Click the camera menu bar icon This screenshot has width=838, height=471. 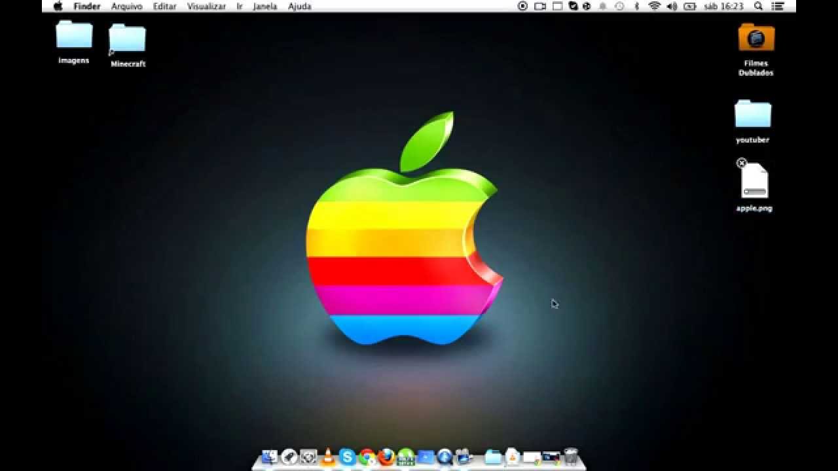540,6
